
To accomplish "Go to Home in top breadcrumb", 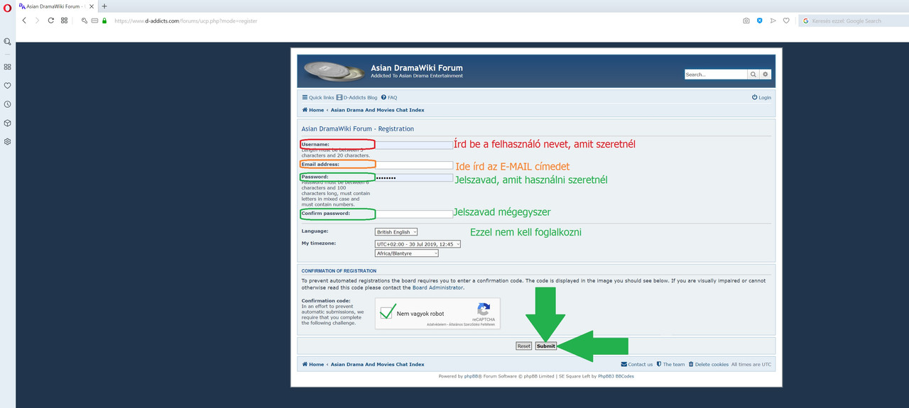I will point(313,110).
